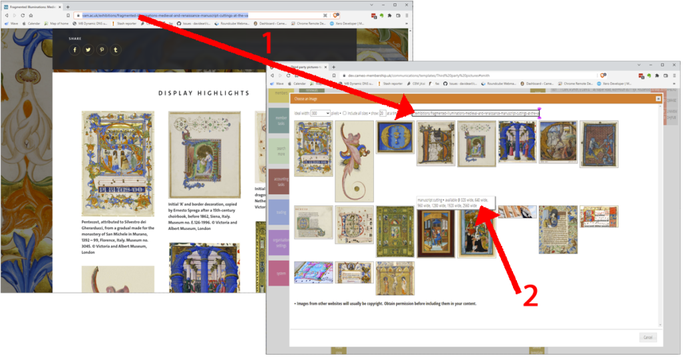Click Initial 'A' border decoration image on V&A page
This screenshot has width=684, height=358.
click(x=204, y=155)
